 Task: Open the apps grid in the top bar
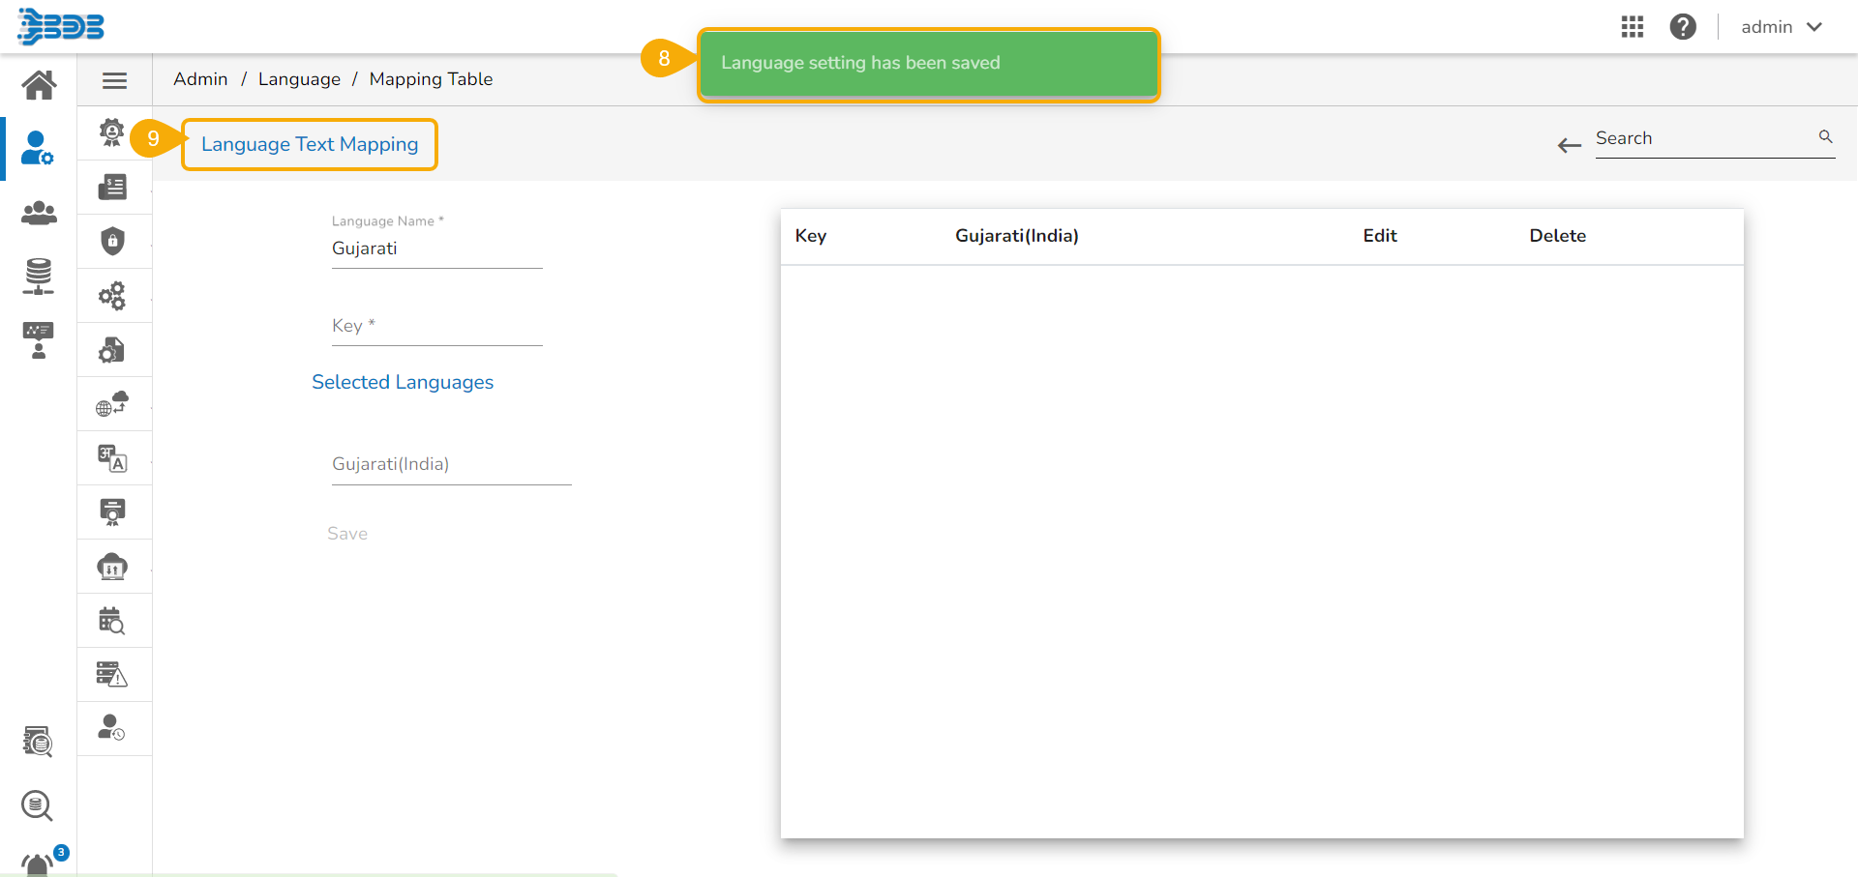click(x=1633, y=26)
